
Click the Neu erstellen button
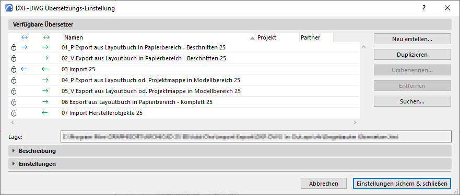(412, 38)
